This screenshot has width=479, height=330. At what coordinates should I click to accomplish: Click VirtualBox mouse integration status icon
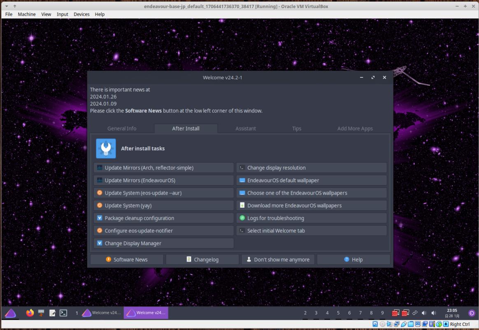(x=439, y=324)
